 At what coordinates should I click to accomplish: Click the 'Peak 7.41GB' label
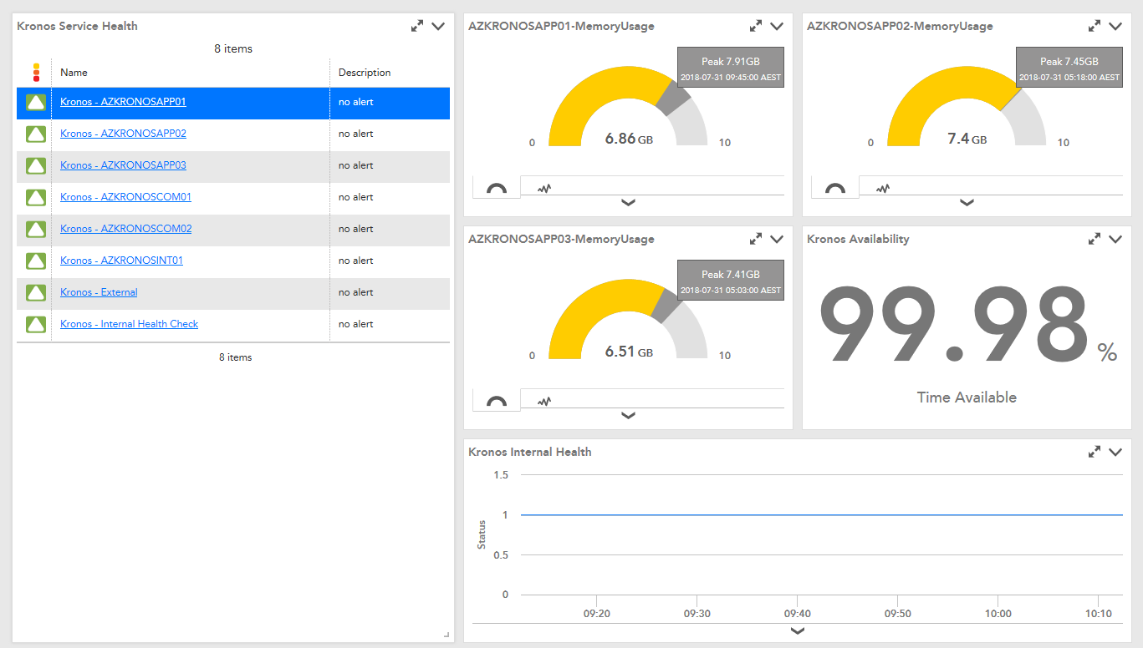tap(731, 275)
